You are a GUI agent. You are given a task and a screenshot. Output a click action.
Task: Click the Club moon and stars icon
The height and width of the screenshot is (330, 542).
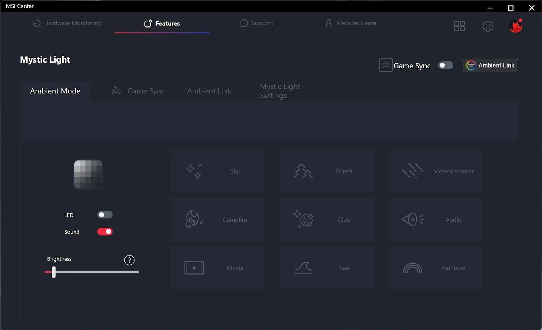click(303, 219)
